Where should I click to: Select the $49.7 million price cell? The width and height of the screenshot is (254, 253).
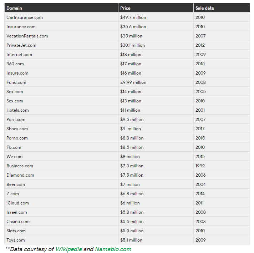(133, 17)
